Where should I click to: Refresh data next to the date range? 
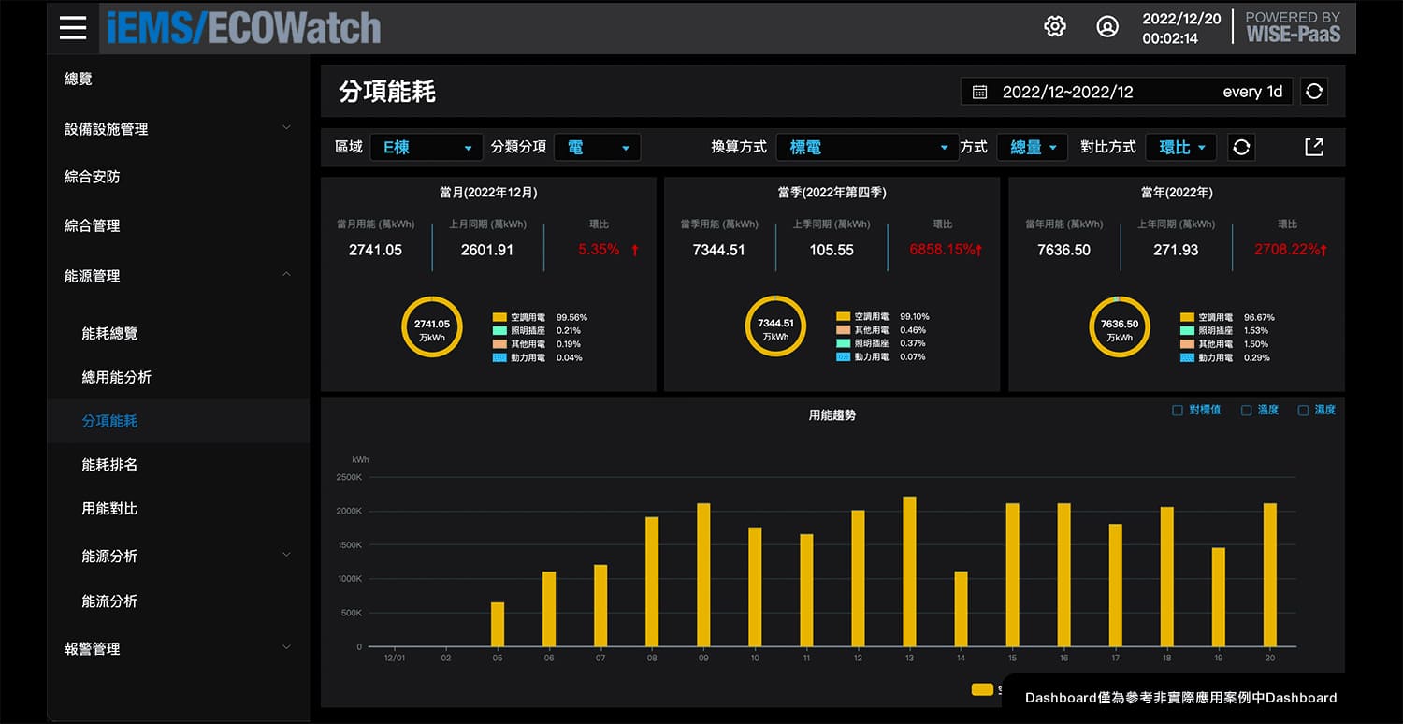1314,92
